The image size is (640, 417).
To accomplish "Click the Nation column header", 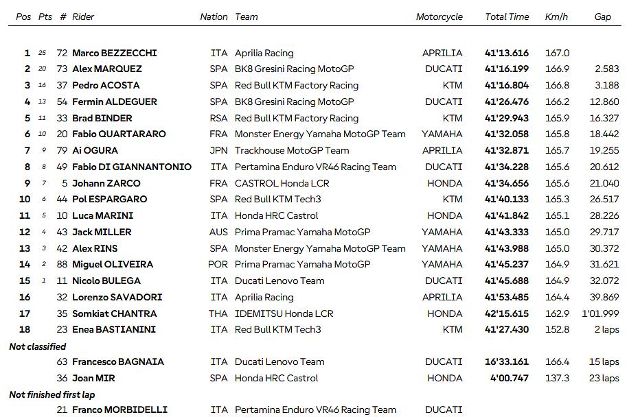I will 214,17.
